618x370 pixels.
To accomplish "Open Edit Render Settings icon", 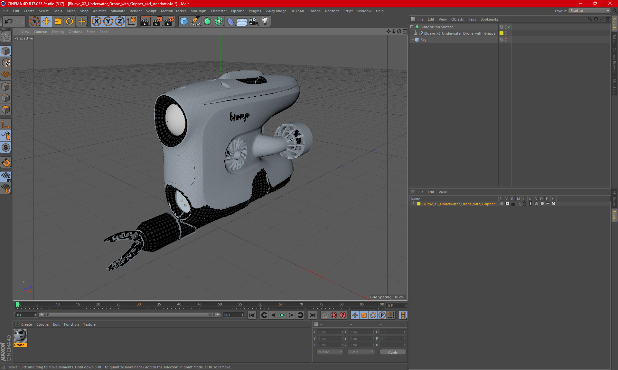I will tap(169, 22).
